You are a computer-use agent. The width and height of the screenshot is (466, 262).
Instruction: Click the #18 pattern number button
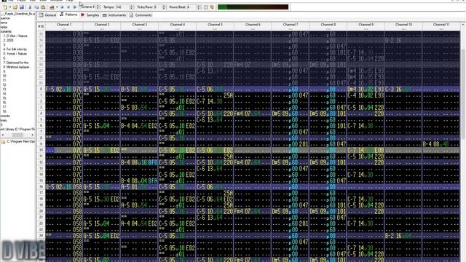[41, 26]
